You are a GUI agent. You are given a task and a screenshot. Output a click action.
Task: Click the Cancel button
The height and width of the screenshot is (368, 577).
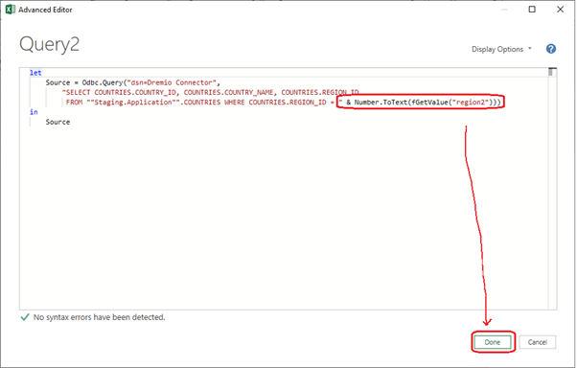[x=538, y=342]
